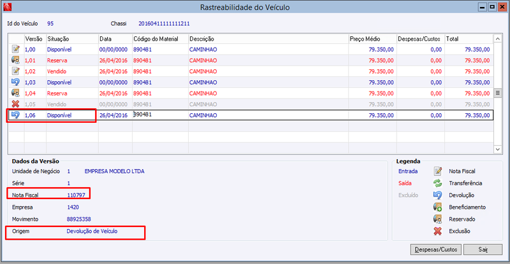Viewport: 510px width, 264px height.
Task: Select version 1,01 cell
Action: (x=30, y=60)
